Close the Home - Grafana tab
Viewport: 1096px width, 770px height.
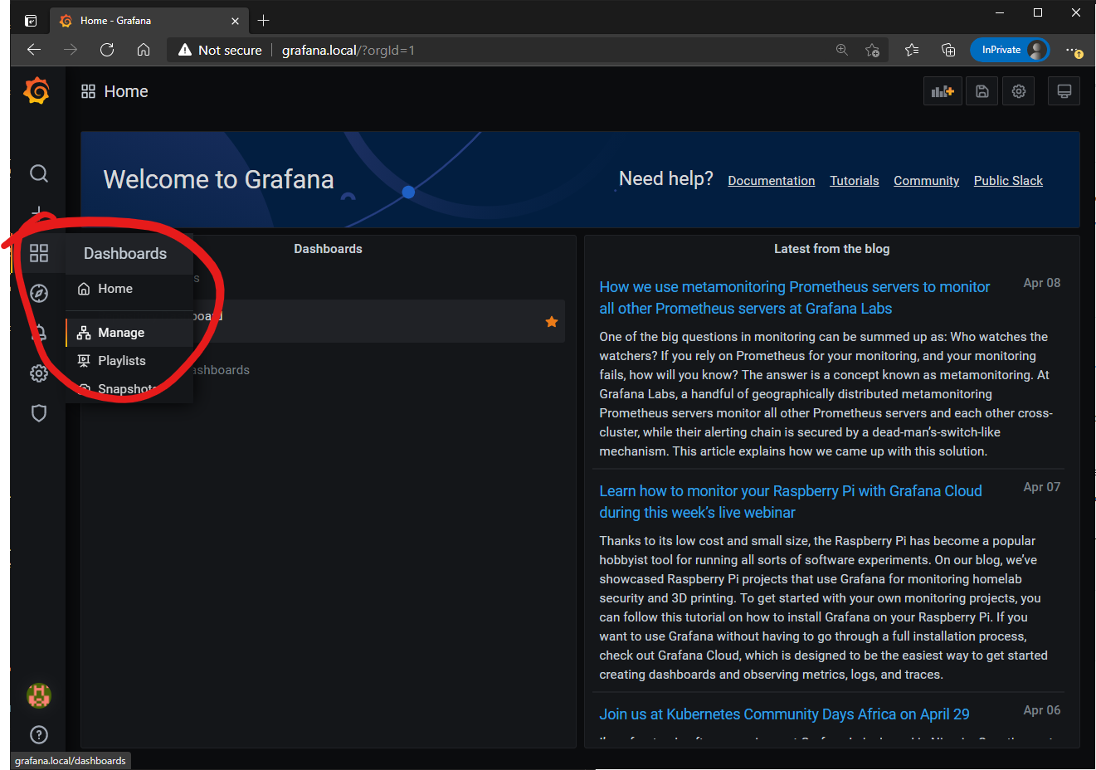coord(235,21)
